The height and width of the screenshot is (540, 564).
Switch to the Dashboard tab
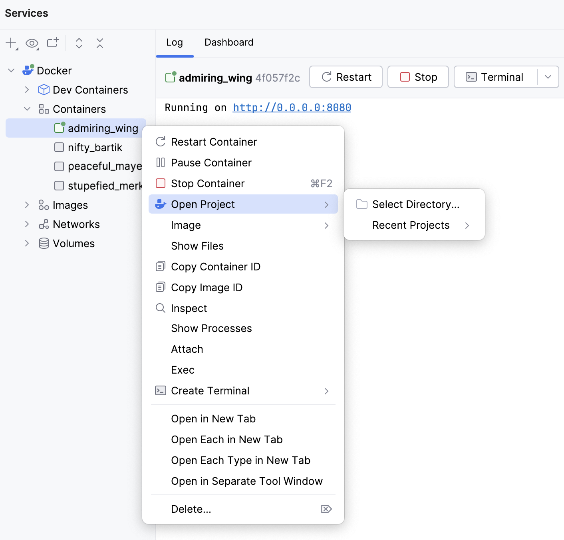click(x=229, y=42)
